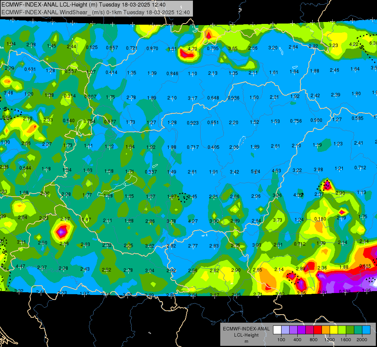Click the wind shear value 3.78
Screen dimensions: 377x347
[x=171, y=221]
